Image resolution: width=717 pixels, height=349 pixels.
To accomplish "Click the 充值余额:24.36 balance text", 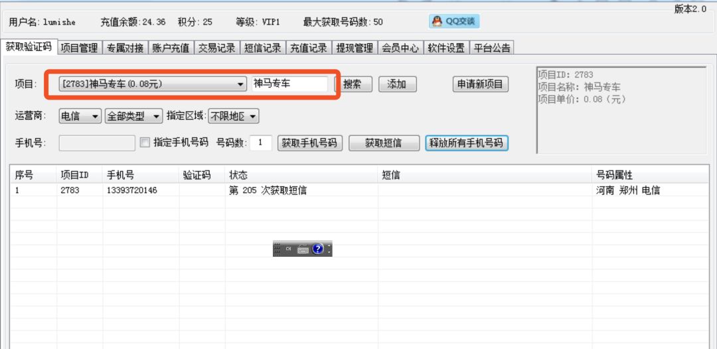I will (133, 22).
